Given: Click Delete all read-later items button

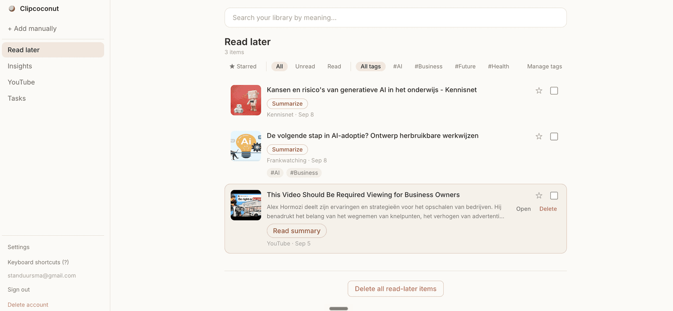Looking at the screenshot, I should [x=396, y=289].
